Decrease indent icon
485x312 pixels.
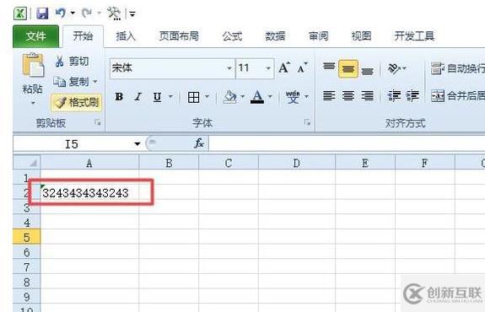pyautogui.click(x=394, y=95)
